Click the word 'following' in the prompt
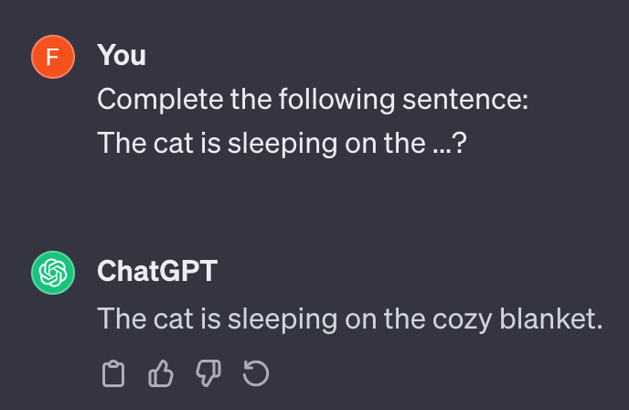Viewport: 629px width, 410px height. point(337,100)
